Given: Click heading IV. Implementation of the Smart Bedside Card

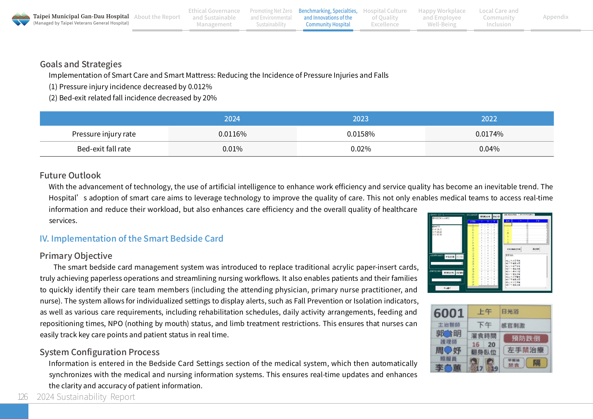Looking at the screenshot, I should point(132,239).
